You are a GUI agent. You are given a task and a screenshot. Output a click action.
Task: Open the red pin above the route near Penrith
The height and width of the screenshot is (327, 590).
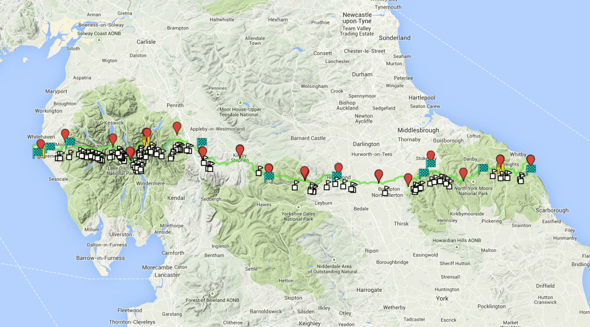(177, 127)
